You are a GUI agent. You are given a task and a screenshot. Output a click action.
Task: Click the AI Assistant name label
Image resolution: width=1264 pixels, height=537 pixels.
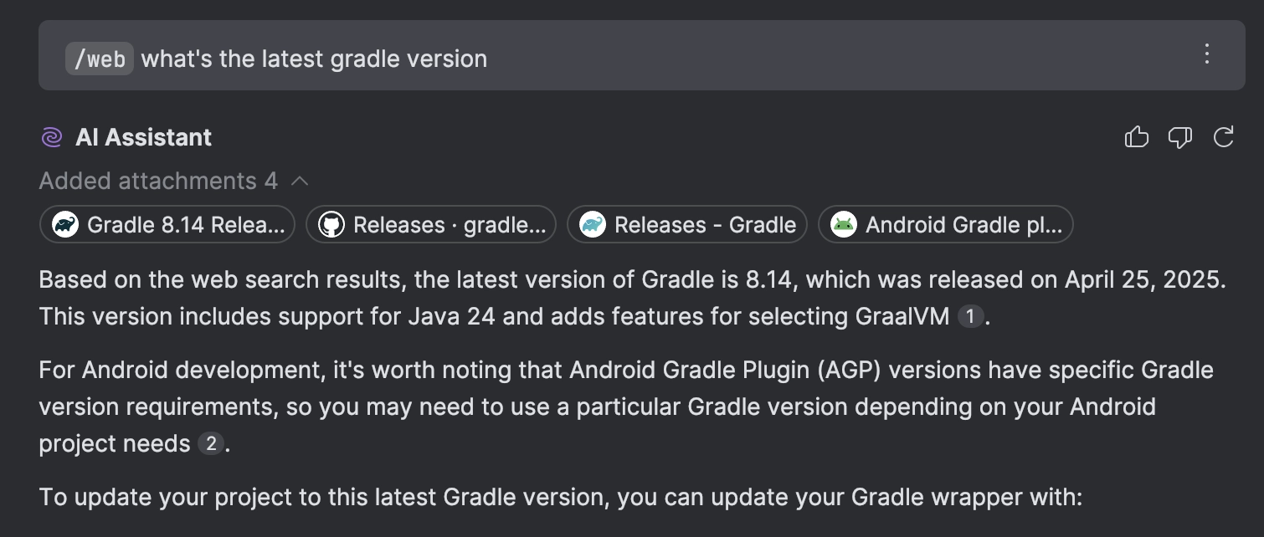pos(144,137)
